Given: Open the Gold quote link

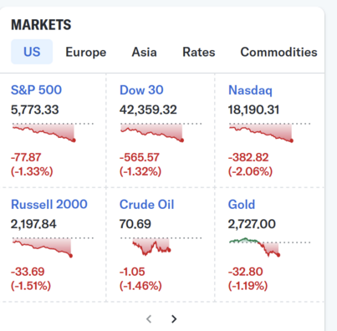Looking at the screenshot, I should click(242, 204).
